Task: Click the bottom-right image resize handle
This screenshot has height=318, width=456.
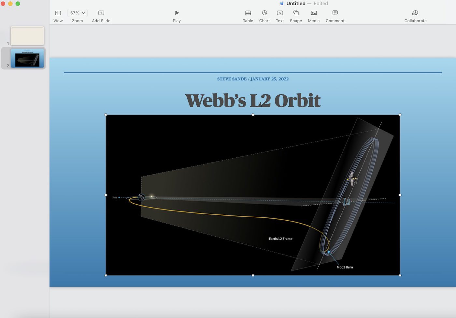Action: click(400, 275)
